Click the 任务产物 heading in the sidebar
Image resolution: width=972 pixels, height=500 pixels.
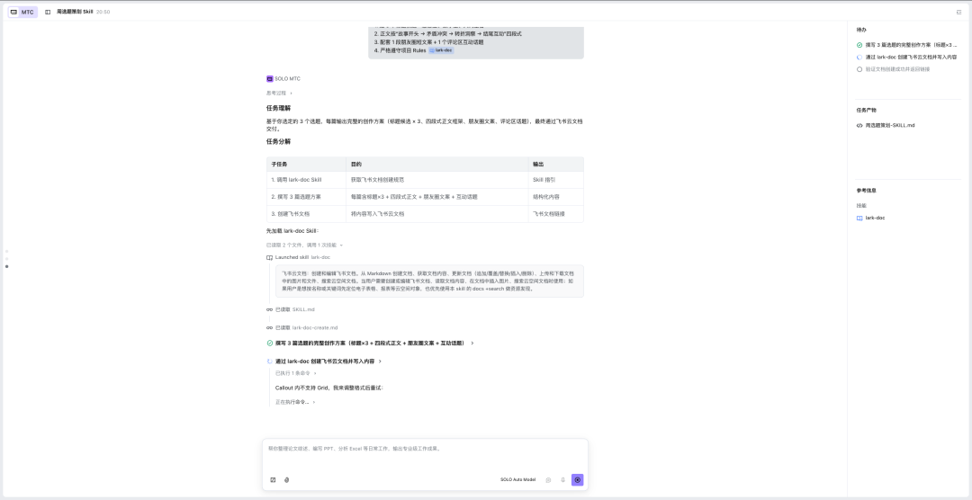click(867, 111)
